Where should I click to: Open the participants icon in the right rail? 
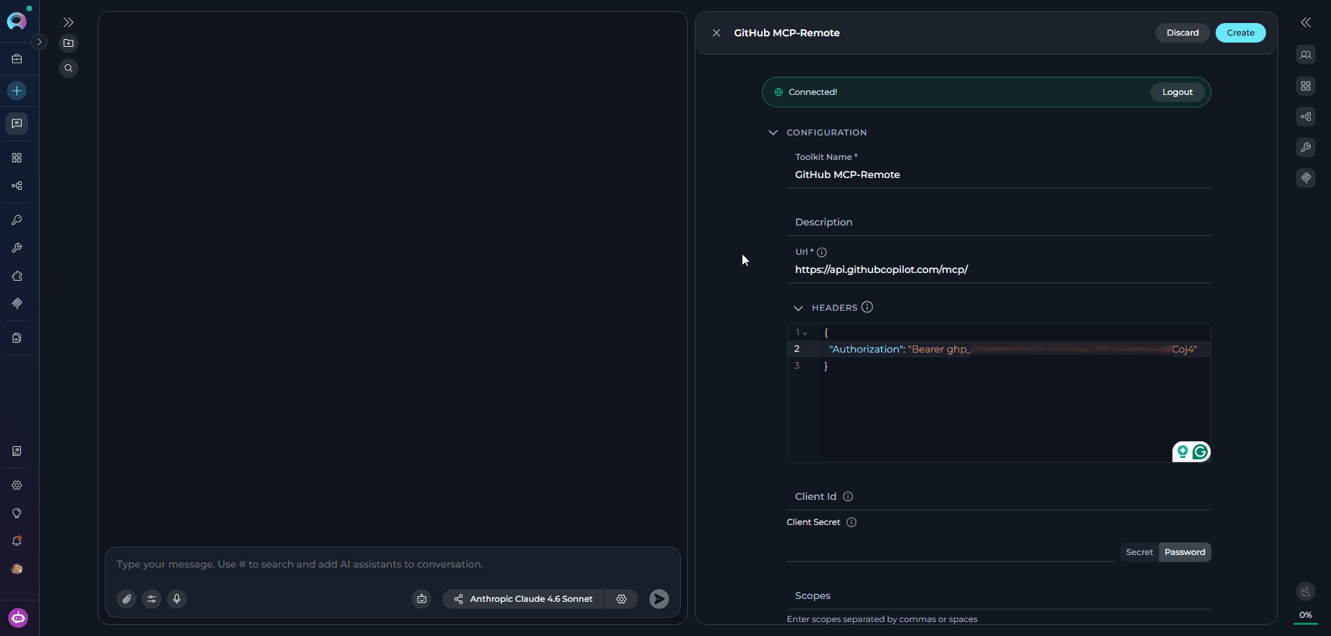[1306, 55]
